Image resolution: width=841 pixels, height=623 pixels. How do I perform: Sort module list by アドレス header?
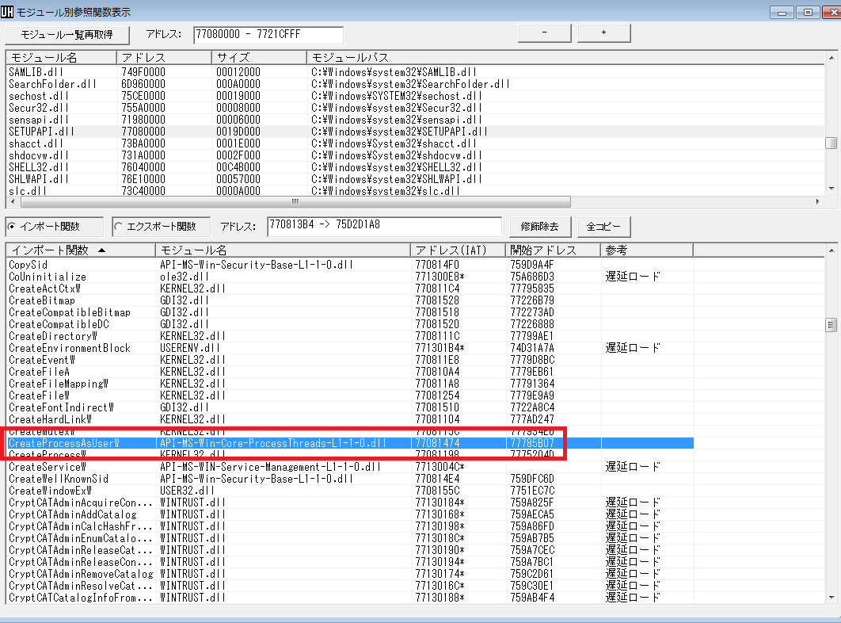click(165, 58)
